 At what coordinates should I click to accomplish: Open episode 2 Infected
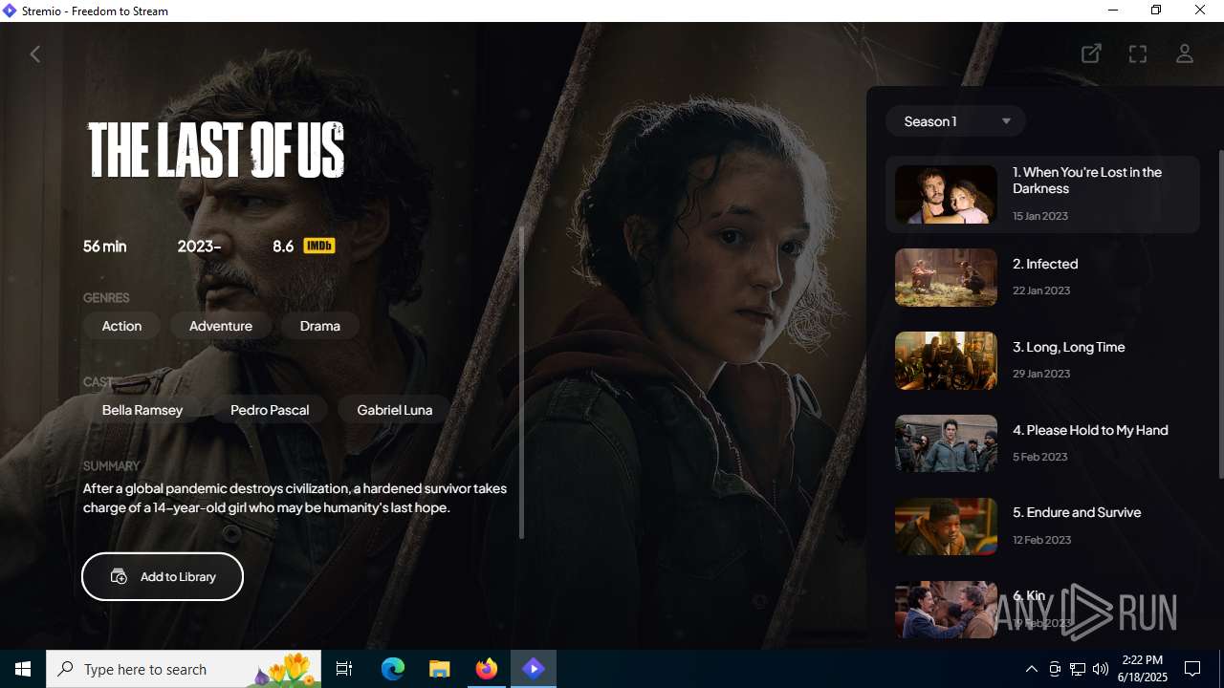tap(1042, 277)
